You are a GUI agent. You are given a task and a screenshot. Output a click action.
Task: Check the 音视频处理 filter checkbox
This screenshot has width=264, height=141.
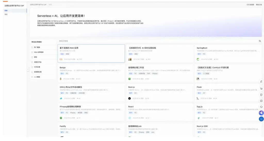32,72
